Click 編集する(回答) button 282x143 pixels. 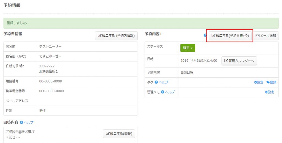point(119,134)
